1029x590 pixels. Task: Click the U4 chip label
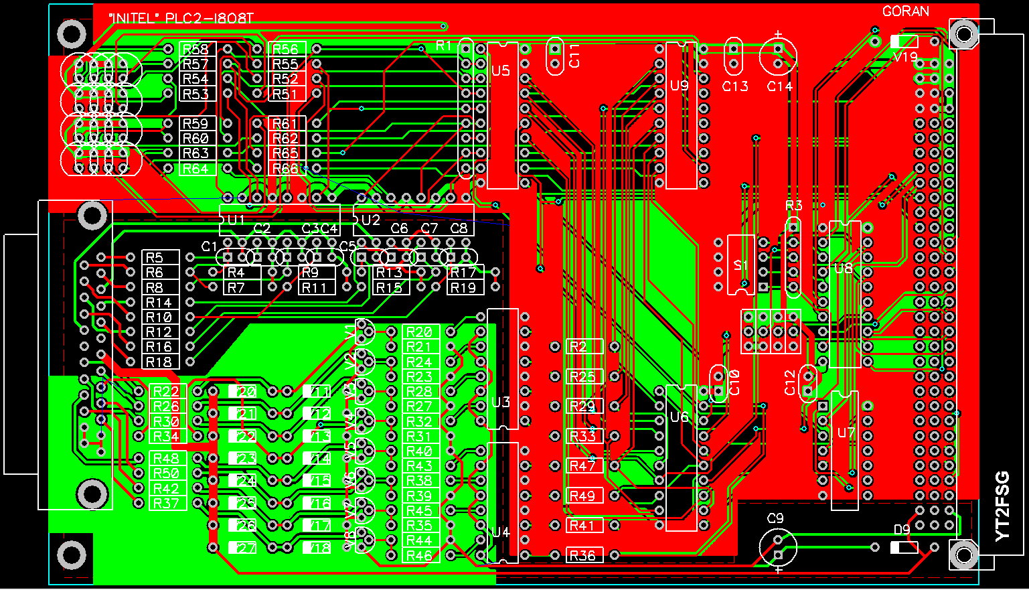[501, 532]
